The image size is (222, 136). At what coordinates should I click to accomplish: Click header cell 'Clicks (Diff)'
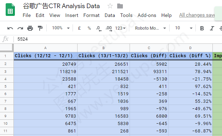tap(149, 56)
